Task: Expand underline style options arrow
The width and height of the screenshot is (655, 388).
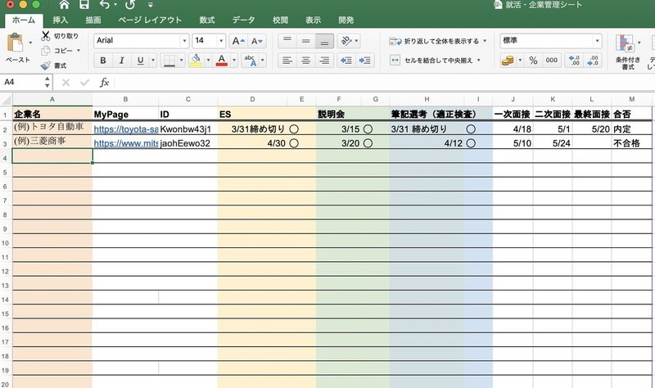Action: [x=153, y=61]
